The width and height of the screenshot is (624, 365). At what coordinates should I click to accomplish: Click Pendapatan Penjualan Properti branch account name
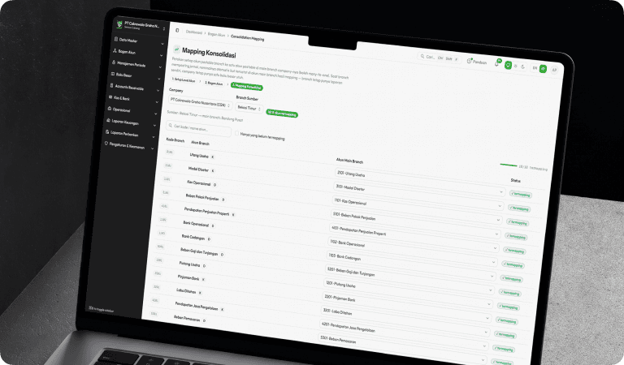coord(206,212)
